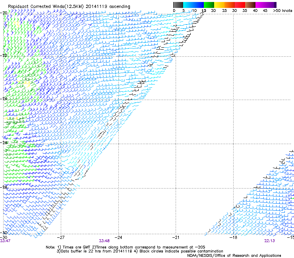Viewport: 294px width, 258px height.
Task: Click the legend label '35'
Action: click(x=245, y=10)
